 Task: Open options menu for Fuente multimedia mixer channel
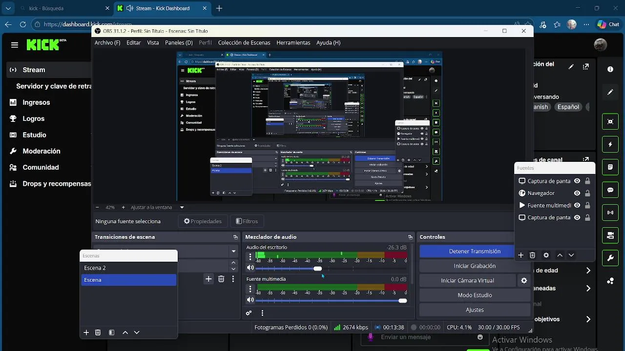coord(250,289)
